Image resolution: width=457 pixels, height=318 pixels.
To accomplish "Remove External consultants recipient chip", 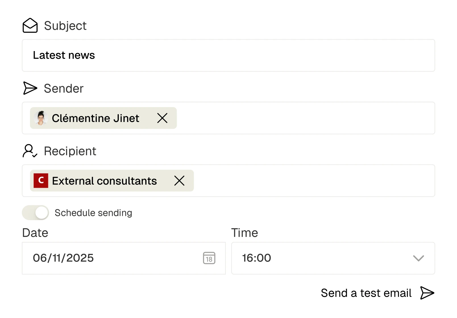I will [x=179, y=181].
